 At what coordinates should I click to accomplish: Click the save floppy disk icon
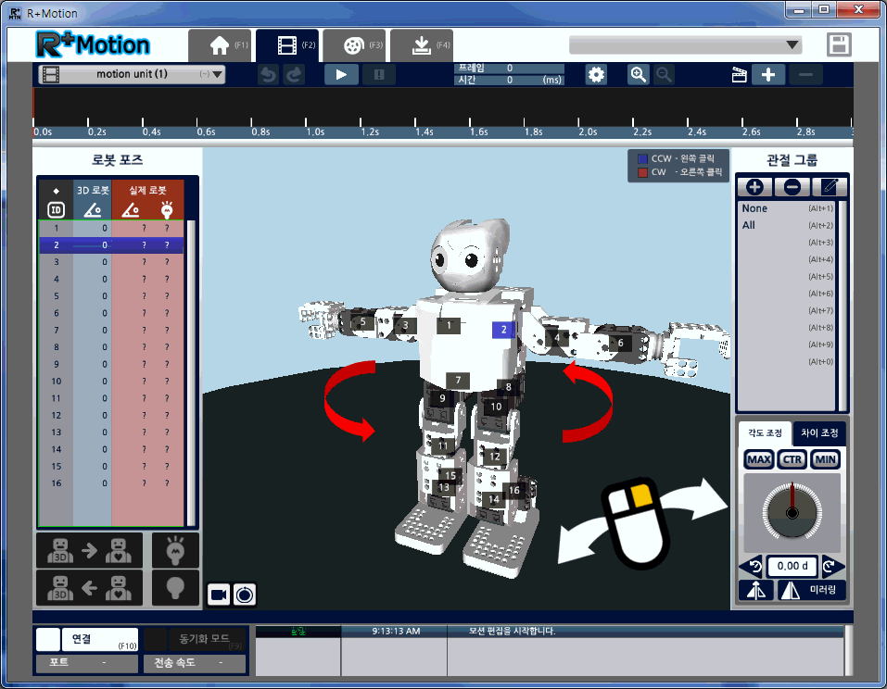pyautogui.click(x=839, y=45)
